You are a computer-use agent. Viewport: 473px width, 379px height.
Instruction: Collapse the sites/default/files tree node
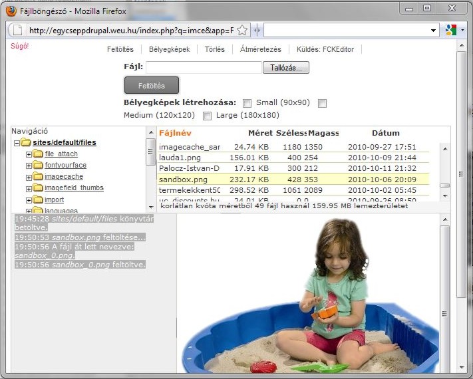17,143
